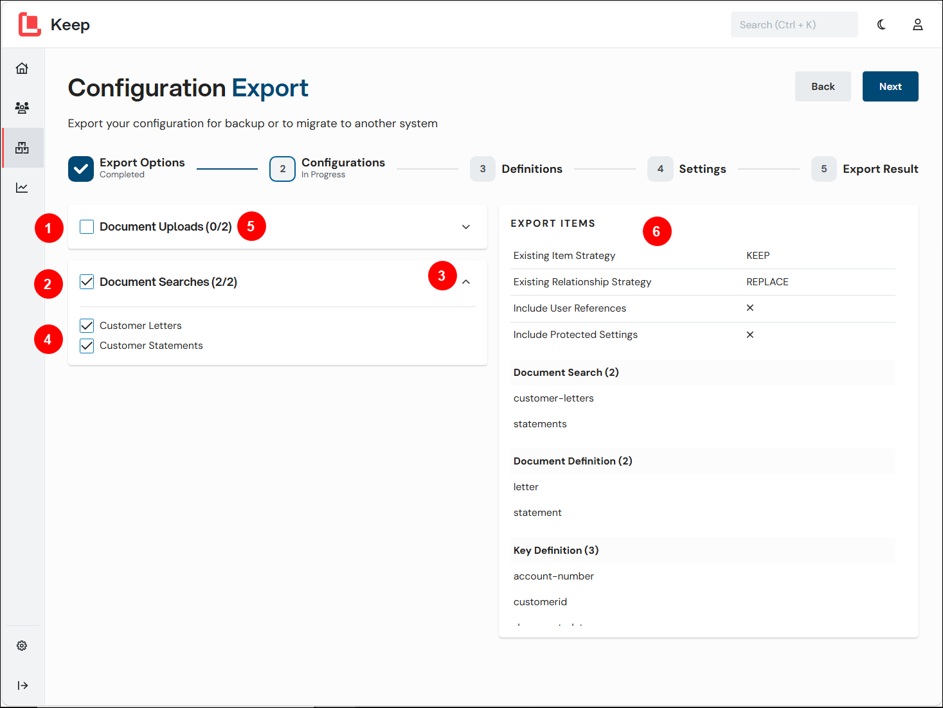Image resolution: width=943 pixels, height=708 pixels.
Task: Click the Next button
Action: [x=890, y=86]
